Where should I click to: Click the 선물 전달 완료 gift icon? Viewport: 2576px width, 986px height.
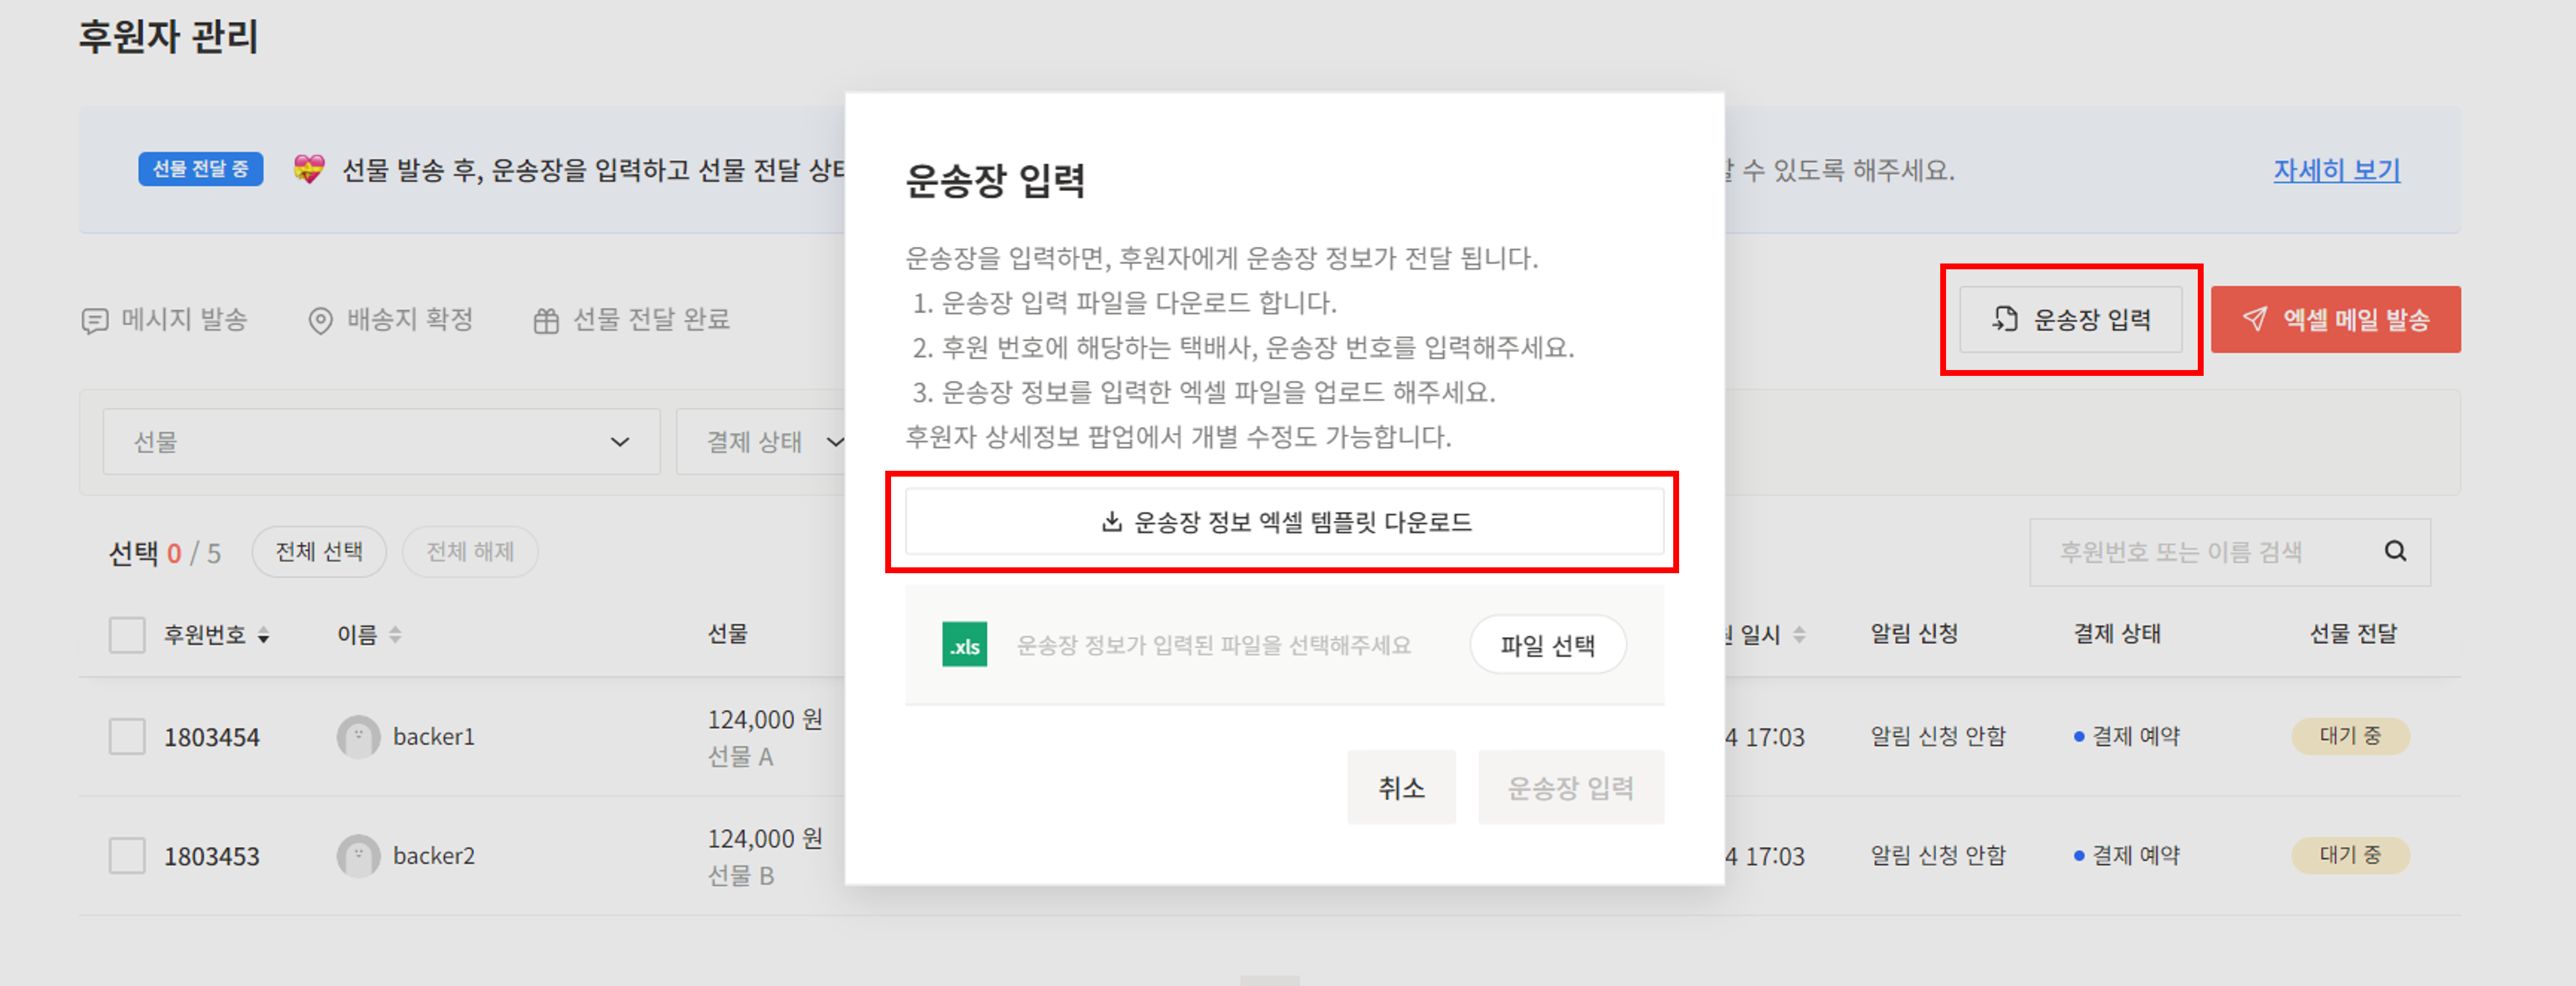pos(546,321)
